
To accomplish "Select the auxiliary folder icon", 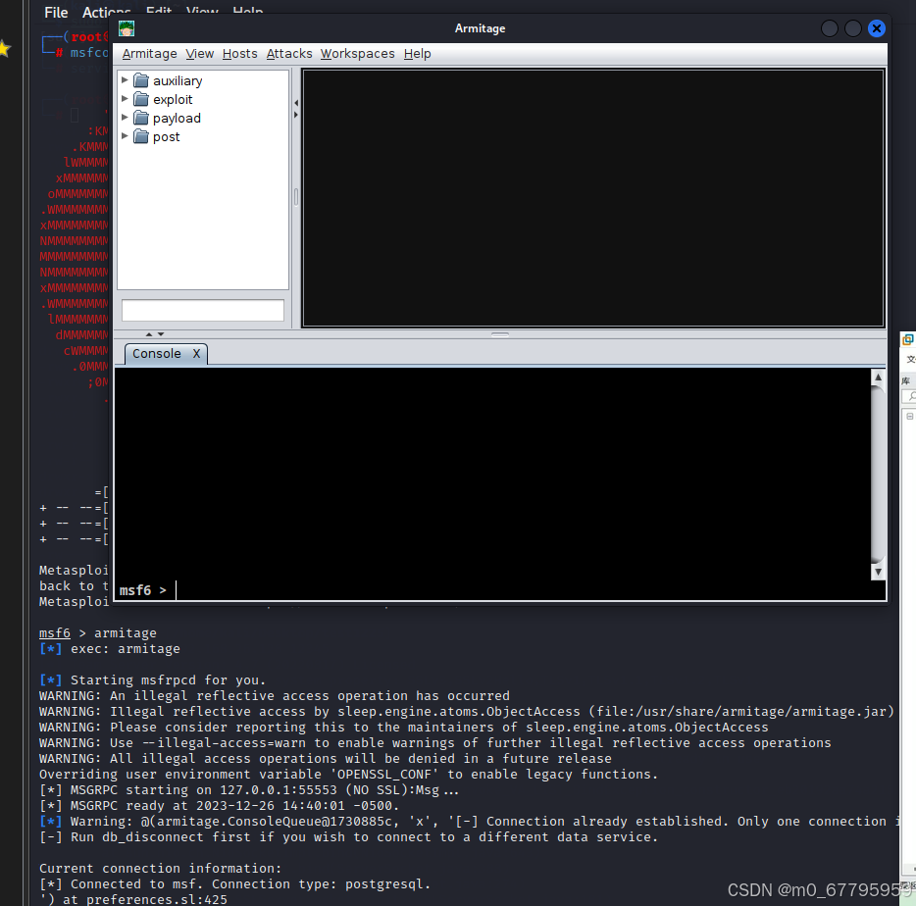I will (x=141, y=80).
